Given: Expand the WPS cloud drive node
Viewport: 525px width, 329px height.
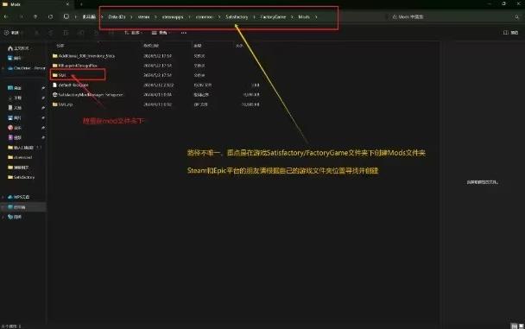Looking at the screenshot, I should point(3,197).
